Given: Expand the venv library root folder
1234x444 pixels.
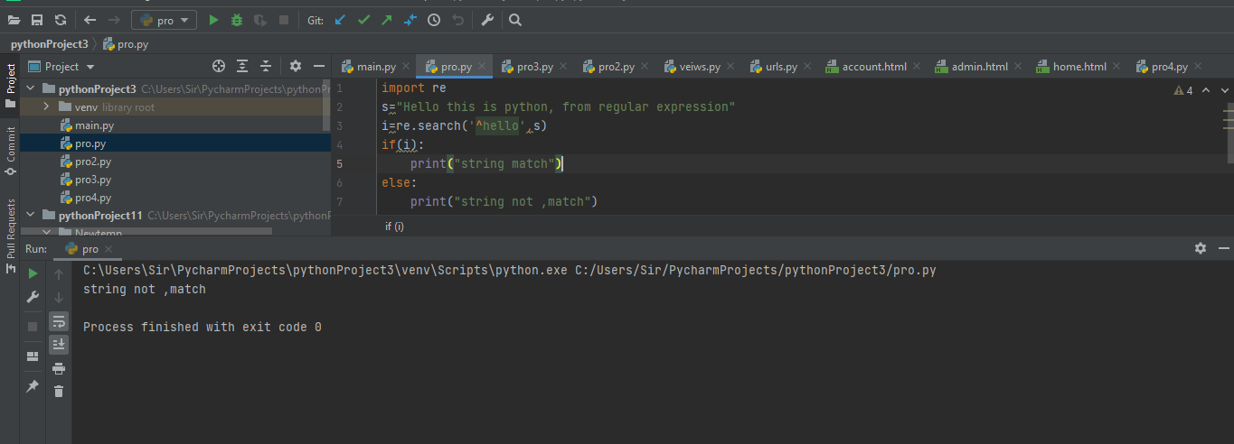Looking at the screenshot, I should 46,107.
